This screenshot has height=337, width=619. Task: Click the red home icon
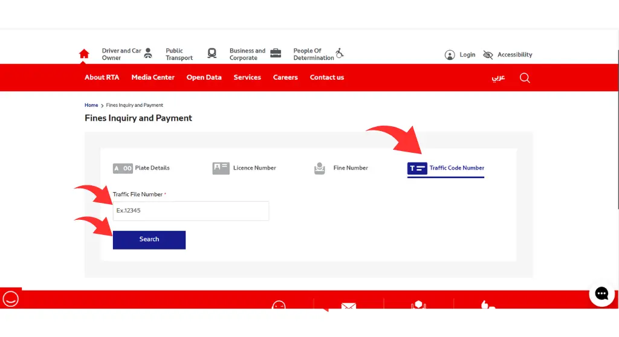click(x=84, y=53)
